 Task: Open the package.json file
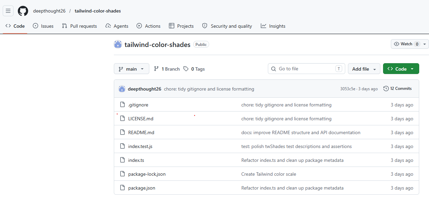[x=142, y=188]
